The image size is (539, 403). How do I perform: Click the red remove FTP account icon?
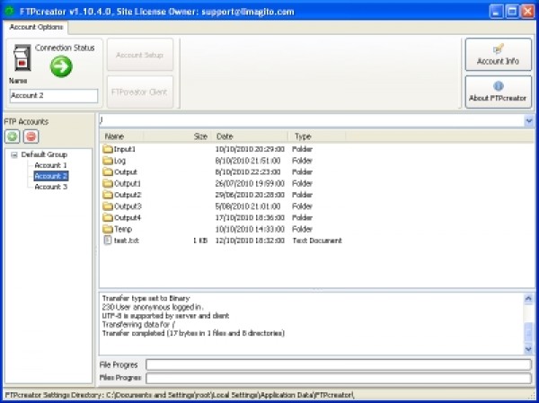[x=31, y=136]
